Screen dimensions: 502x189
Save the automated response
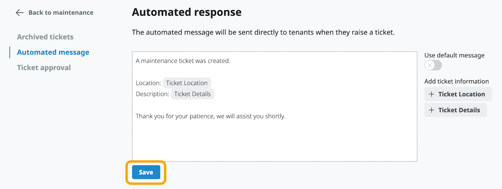[x=146, y=172]
